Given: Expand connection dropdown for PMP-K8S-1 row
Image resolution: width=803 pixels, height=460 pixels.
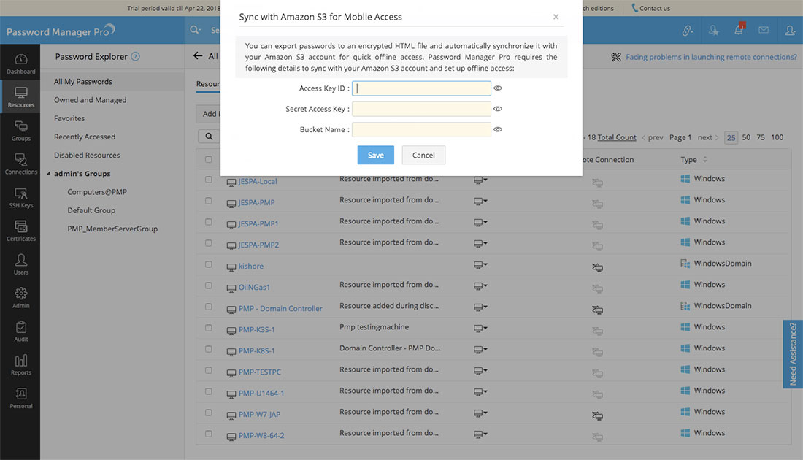Looking at the screenshot, I should (480, 350).
